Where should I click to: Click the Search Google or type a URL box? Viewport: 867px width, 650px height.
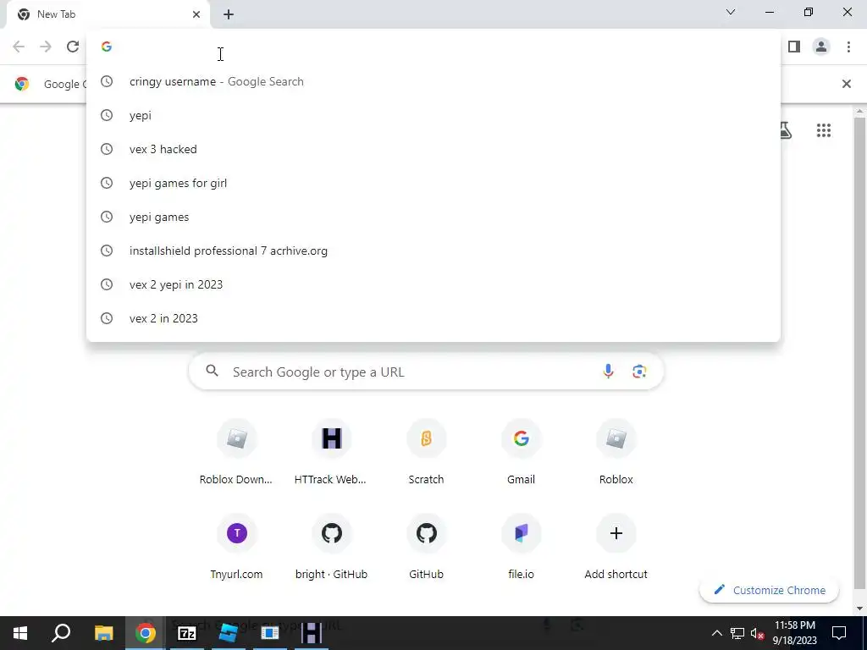(x=426, y=372)
